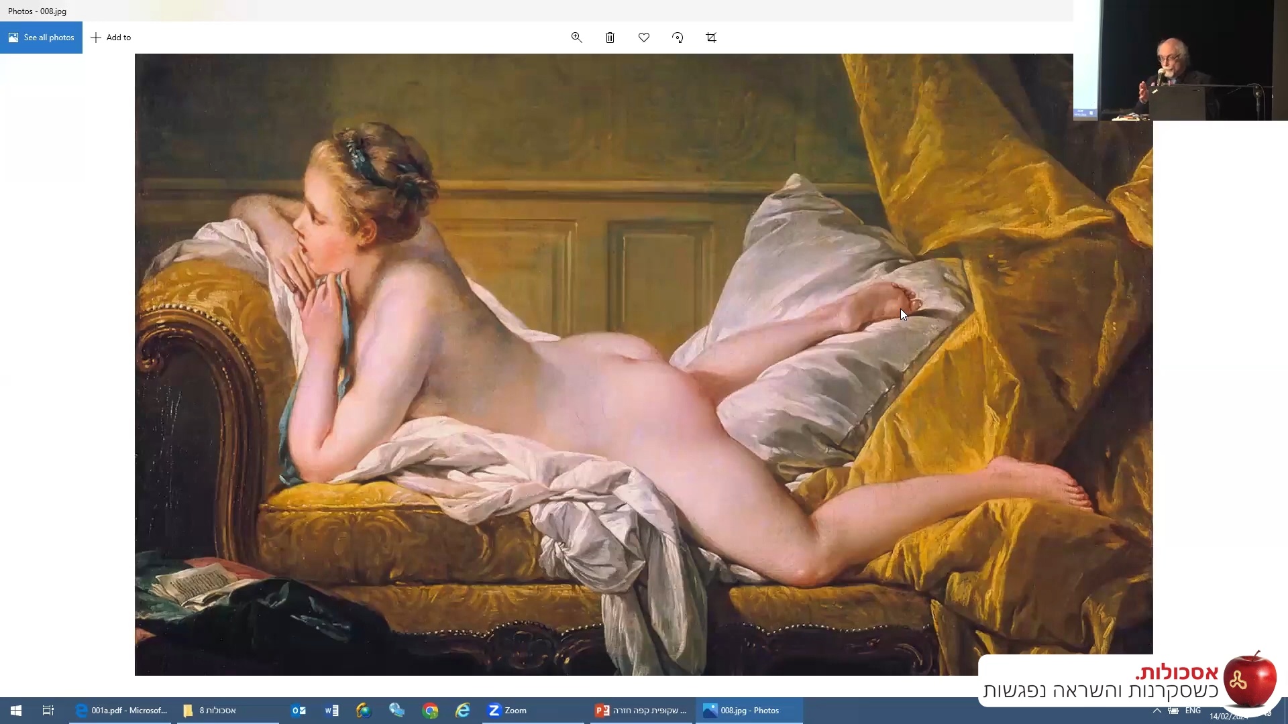Click the zoom magnifier icon

click(576, 38)
